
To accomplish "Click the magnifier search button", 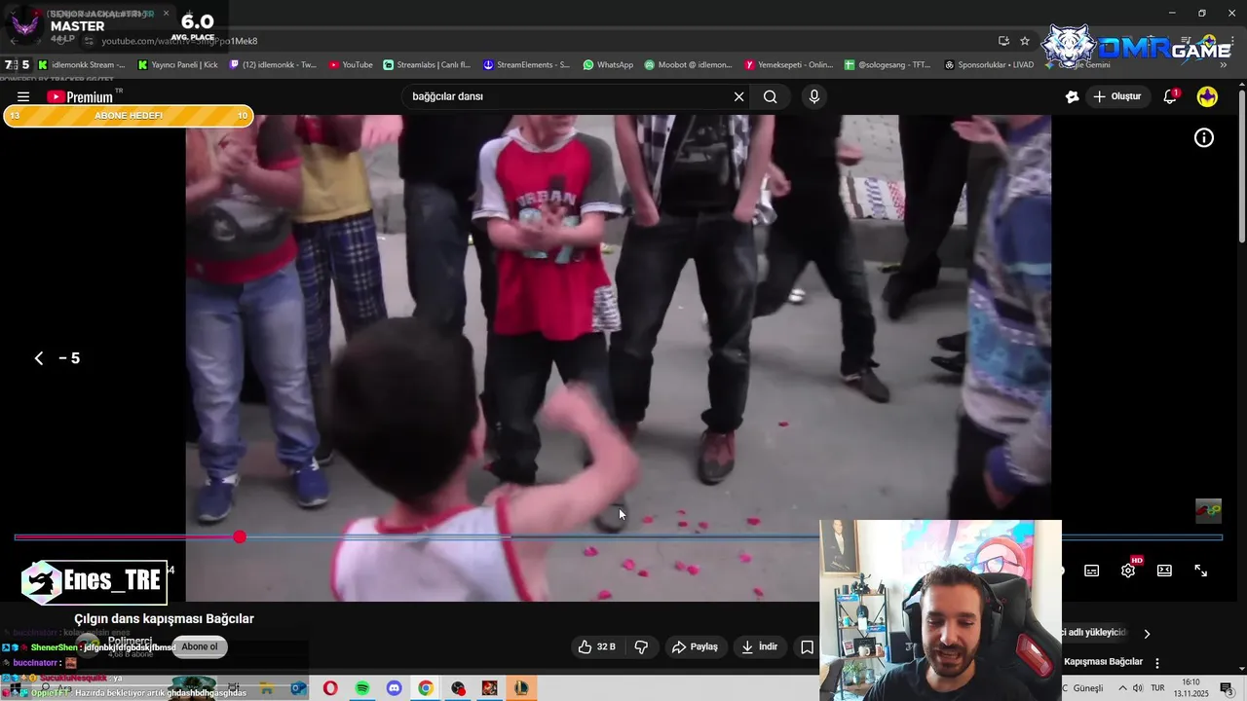I will (770, 96).
